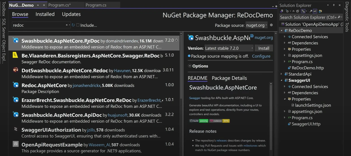Pin the NuG...Demo document tab
This screenshot has height=156, width=351.
point(38,5)
